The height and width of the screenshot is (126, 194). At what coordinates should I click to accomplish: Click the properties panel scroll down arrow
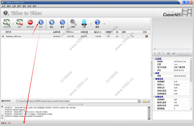pyautogui.click(x=191, y=109)
